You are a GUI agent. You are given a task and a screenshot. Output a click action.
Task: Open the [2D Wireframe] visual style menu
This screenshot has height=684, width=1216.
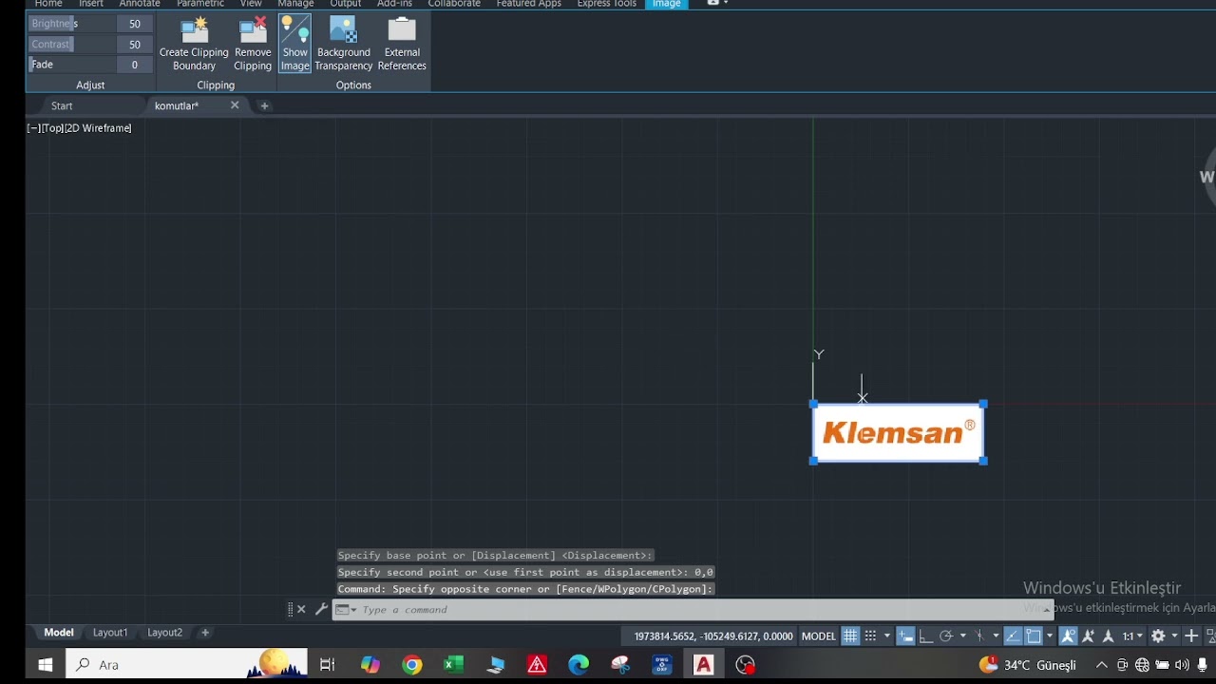98,128
